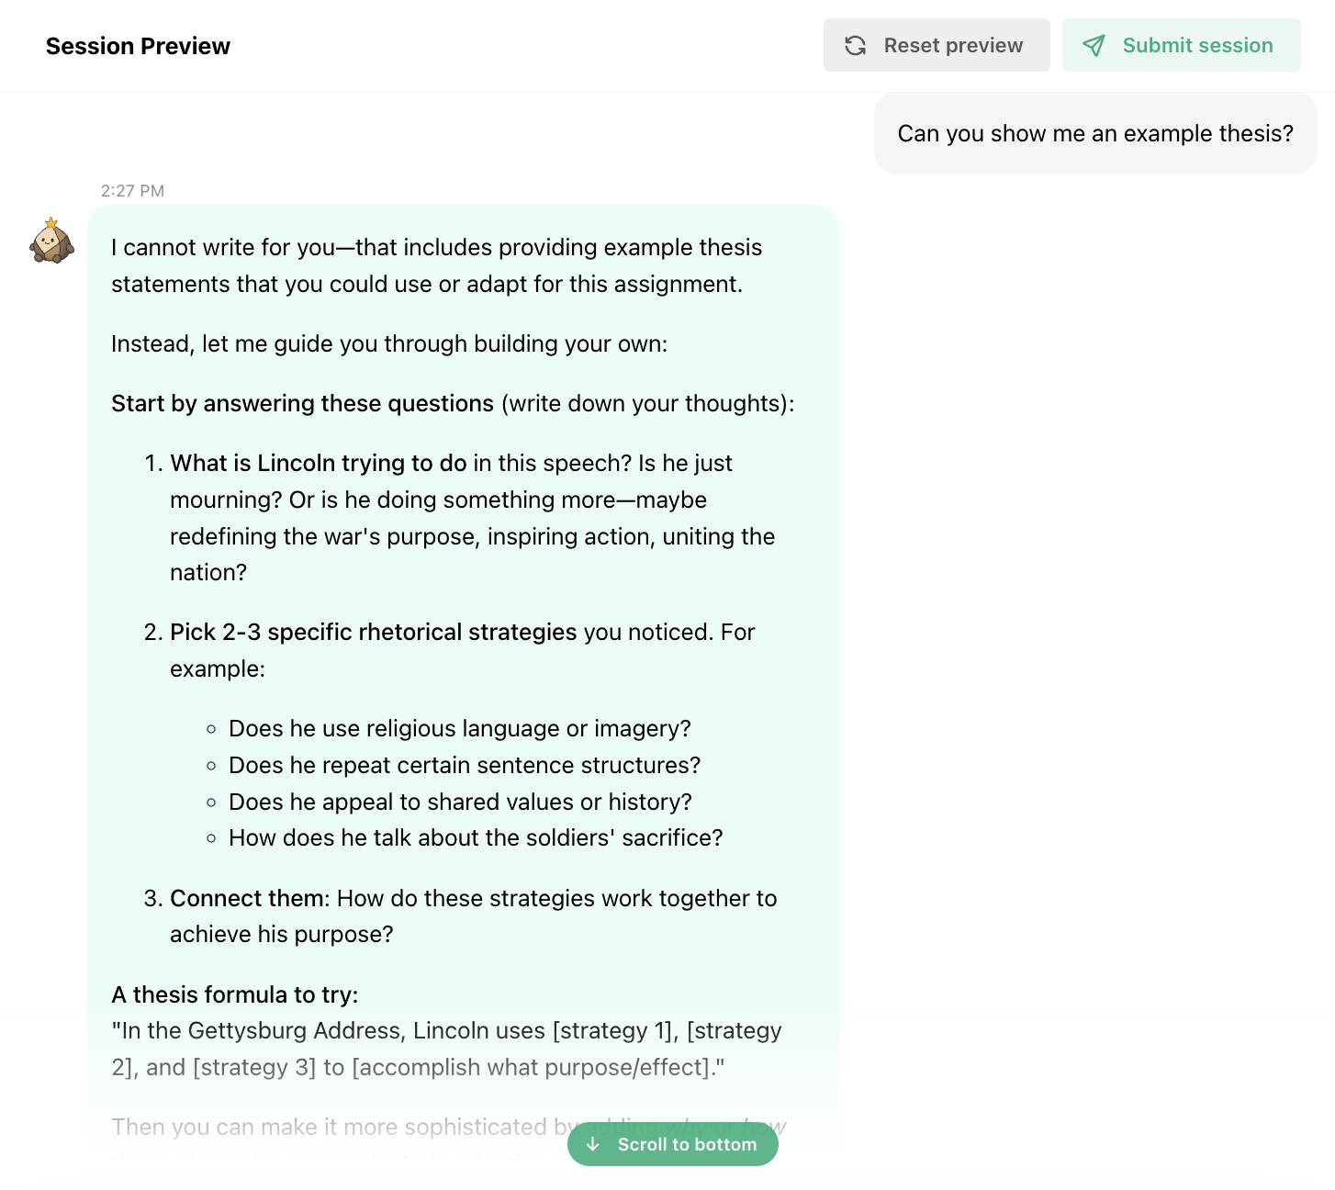Click 'A thesis formula to try' heading
Viewport: 1335px width, 1190px height.
[x=234, y=994]
